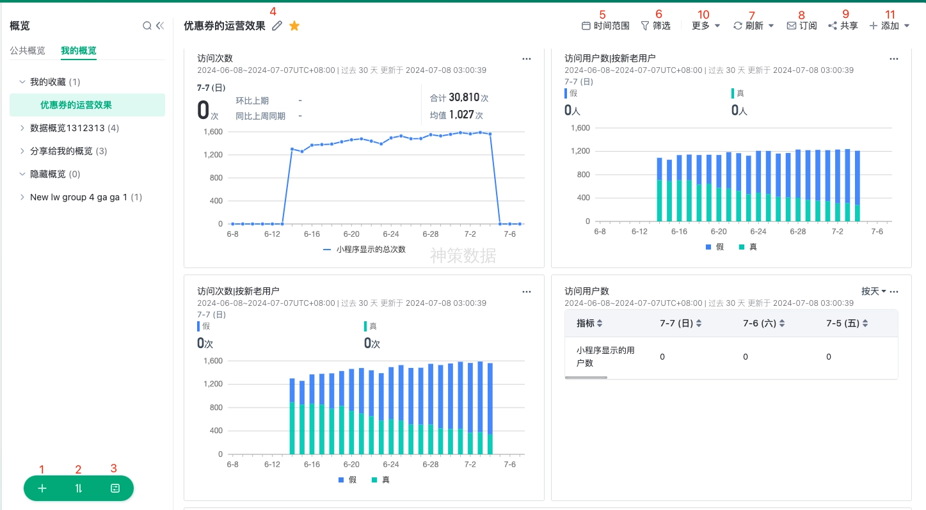The image size is (926, 510).
Task: Open the 添加 add dropdown
Action: click(890, 26)
